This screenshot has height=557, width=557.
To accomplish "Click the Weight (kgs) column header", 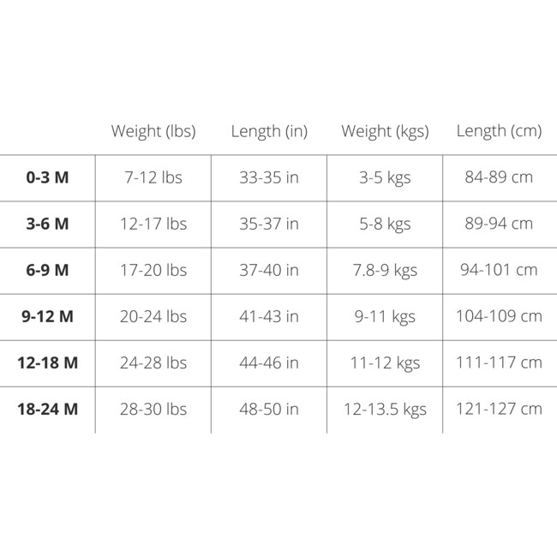I will [x=385, y=131].
